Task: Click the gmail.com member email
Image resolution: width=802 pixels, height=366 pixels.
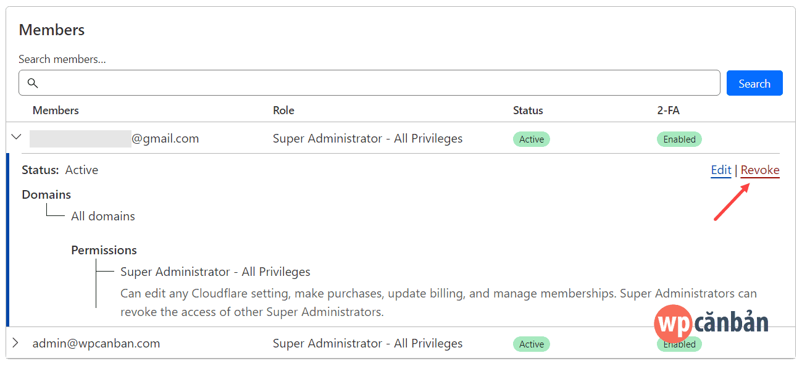Action: (114, 139)
